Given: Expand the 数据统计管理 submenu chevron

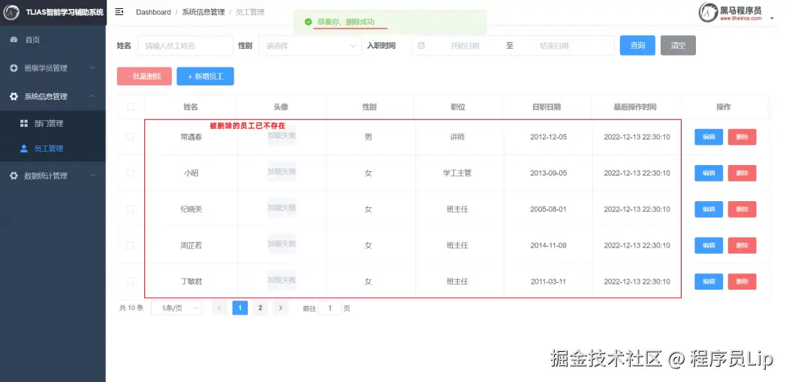Looking at the screenshot, I should click(93, 175).
